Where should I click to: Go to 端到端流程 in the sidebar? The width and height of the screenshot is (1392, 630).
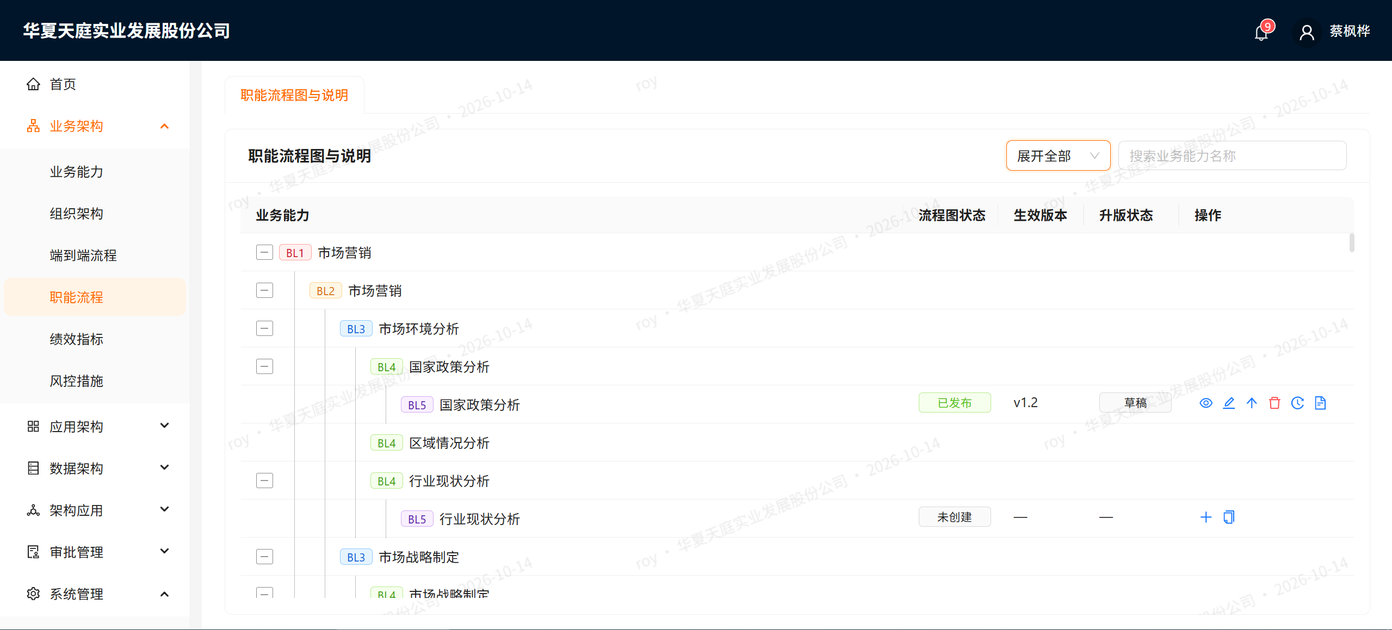[x=95, y=255]
